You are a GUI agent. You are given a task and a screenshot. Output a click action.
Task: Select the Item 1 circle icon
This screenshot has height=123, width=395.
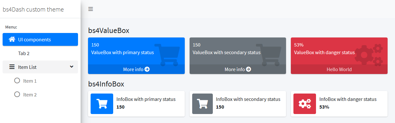pyautogui.click(x=17, y=81)
